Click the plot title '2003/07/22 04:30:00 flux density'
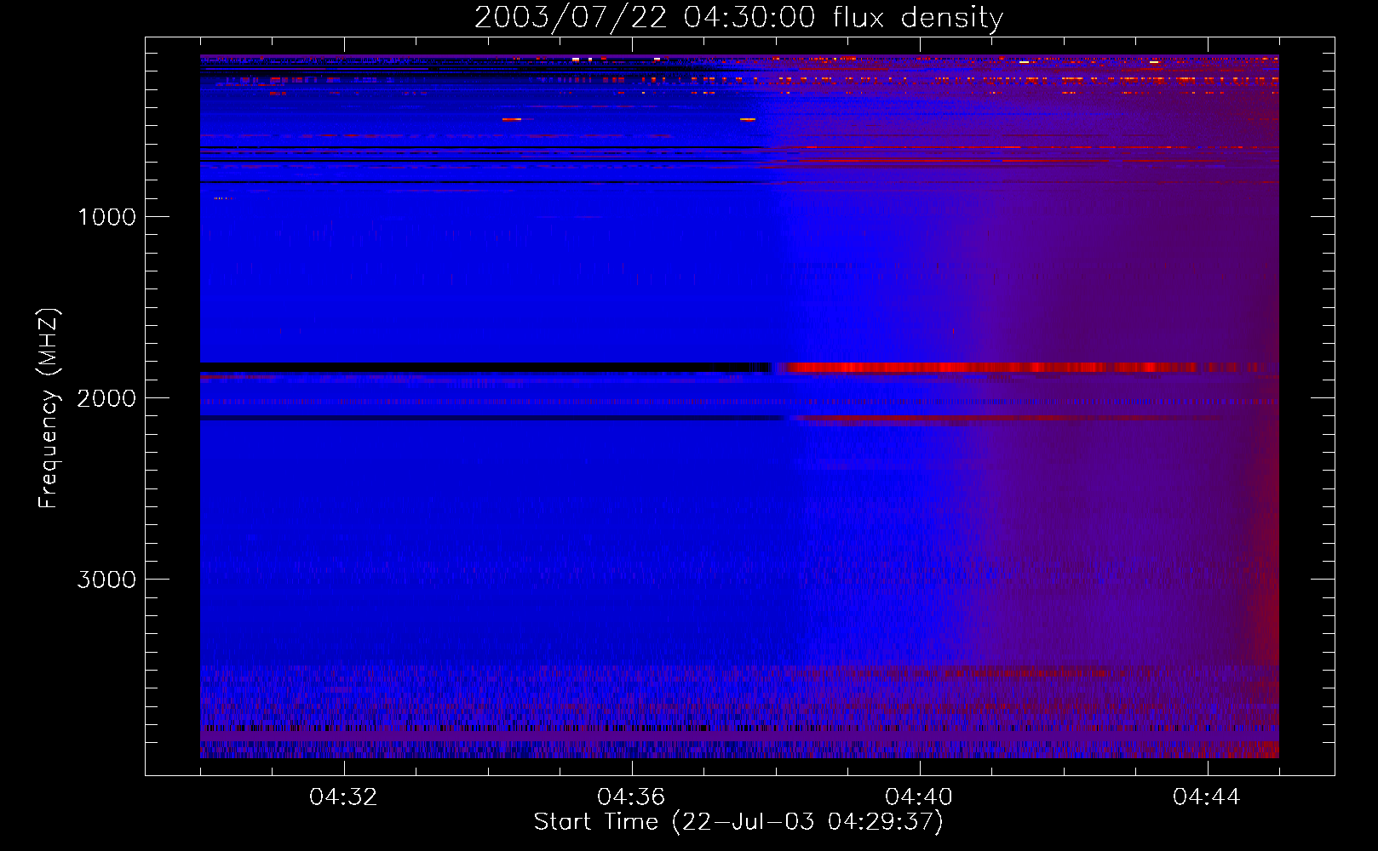1378x851 pixels. coord(738,17)
